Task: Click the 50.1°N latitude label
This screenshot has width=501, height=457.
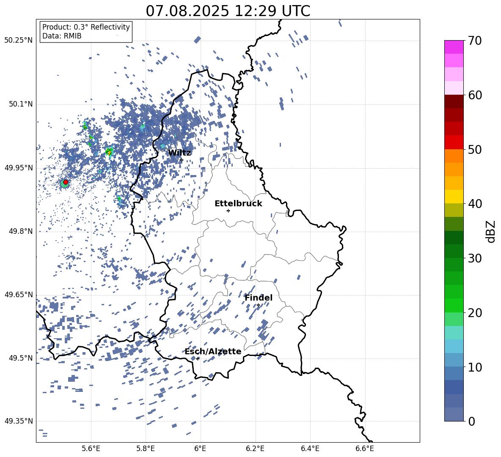Action: (21, 104)
